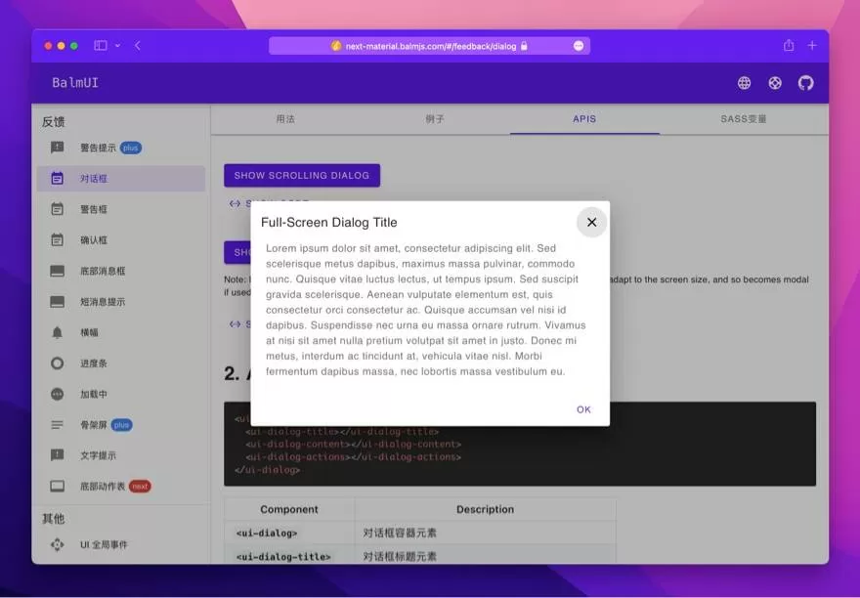Viewport: 860px width, 598px height.
Task: Toggle the Safari sidebar icon
Action: click(x=101, y=46)
